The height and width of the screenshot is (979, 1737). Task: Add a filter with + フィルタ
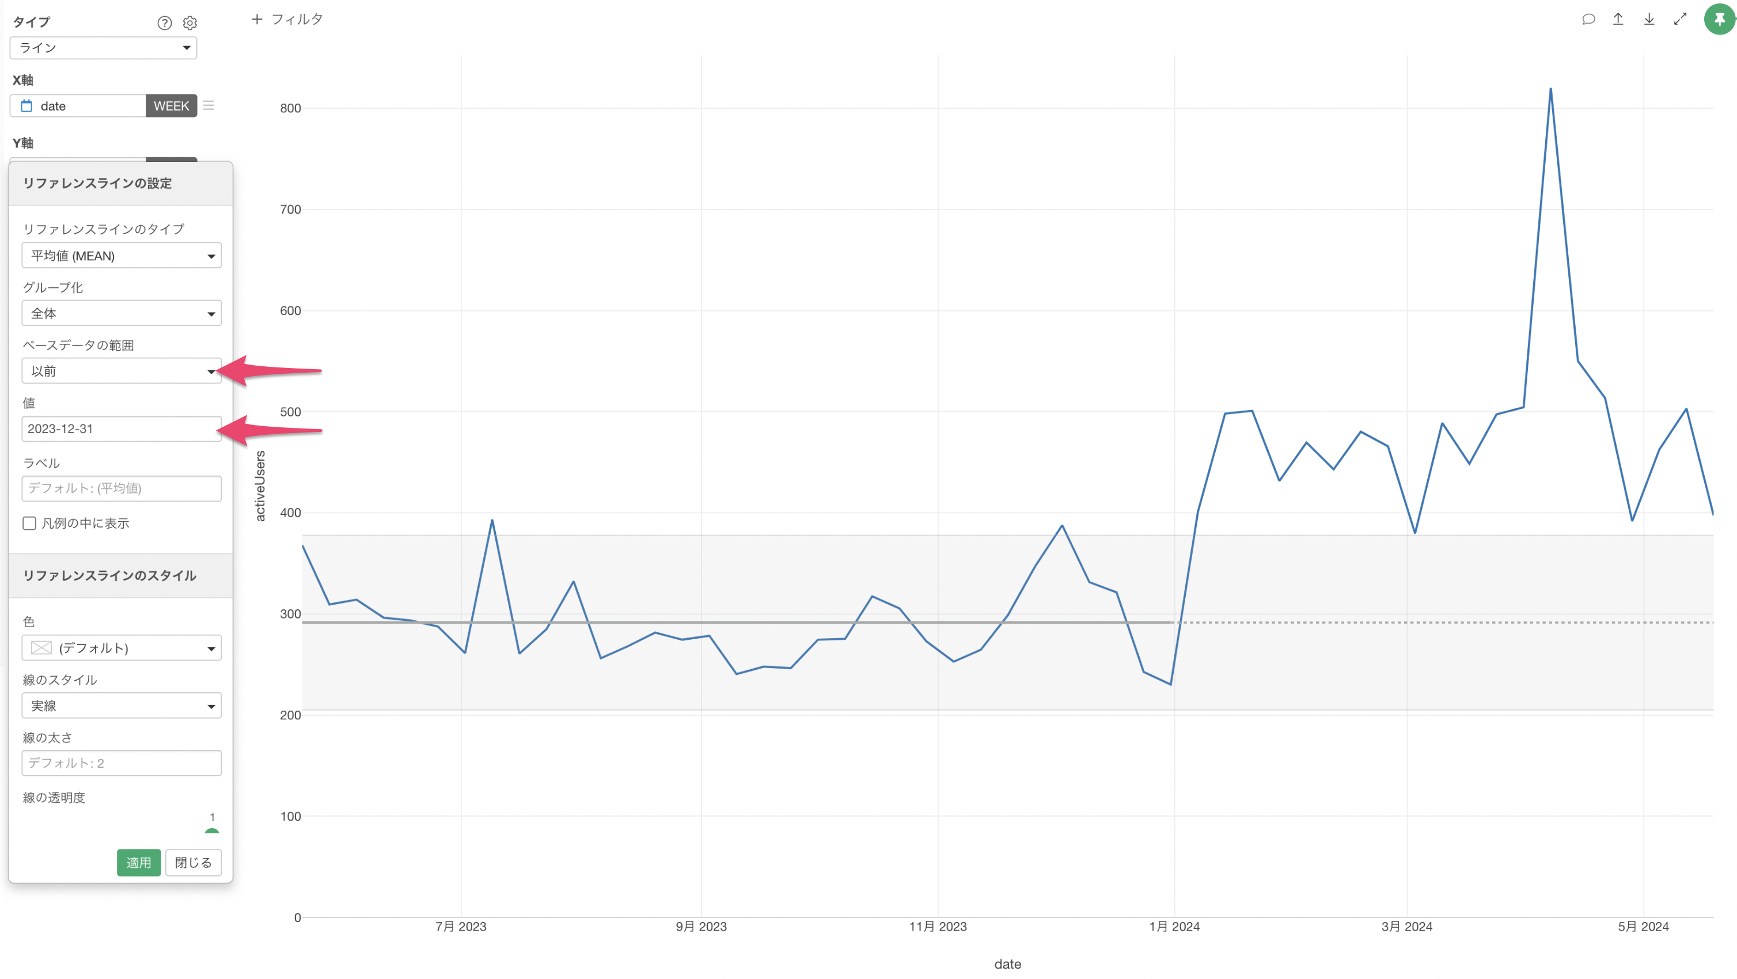(x=287, y=20)
